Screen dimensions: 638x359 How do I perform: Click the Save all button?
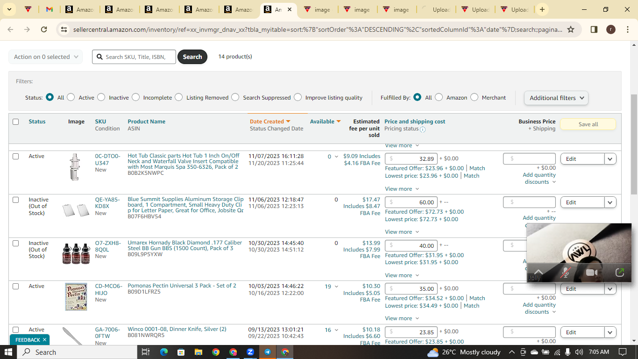588,124
